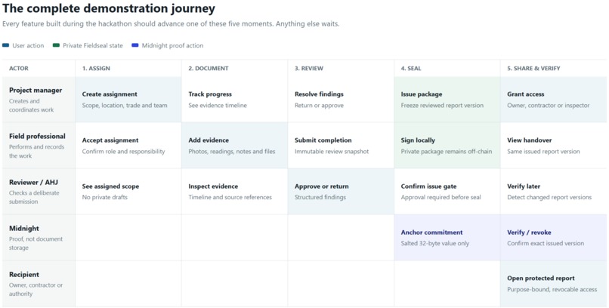Click "Freeze reviewed report version" text
Viewport: 609px width, 308px height.
click(442, 105)
